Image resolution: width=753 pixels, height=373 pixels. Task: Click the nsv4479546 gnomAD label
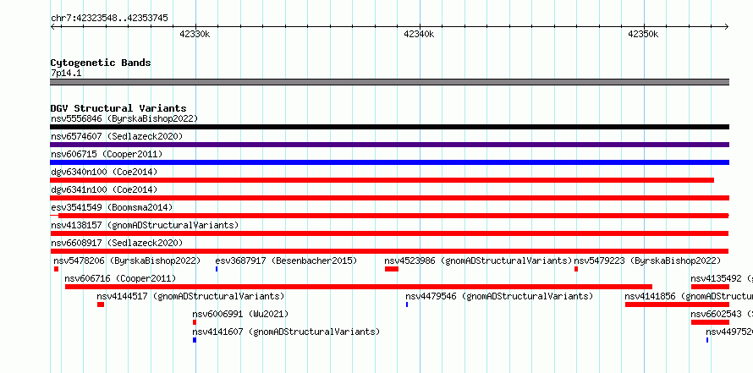click(x=499, y=296)
